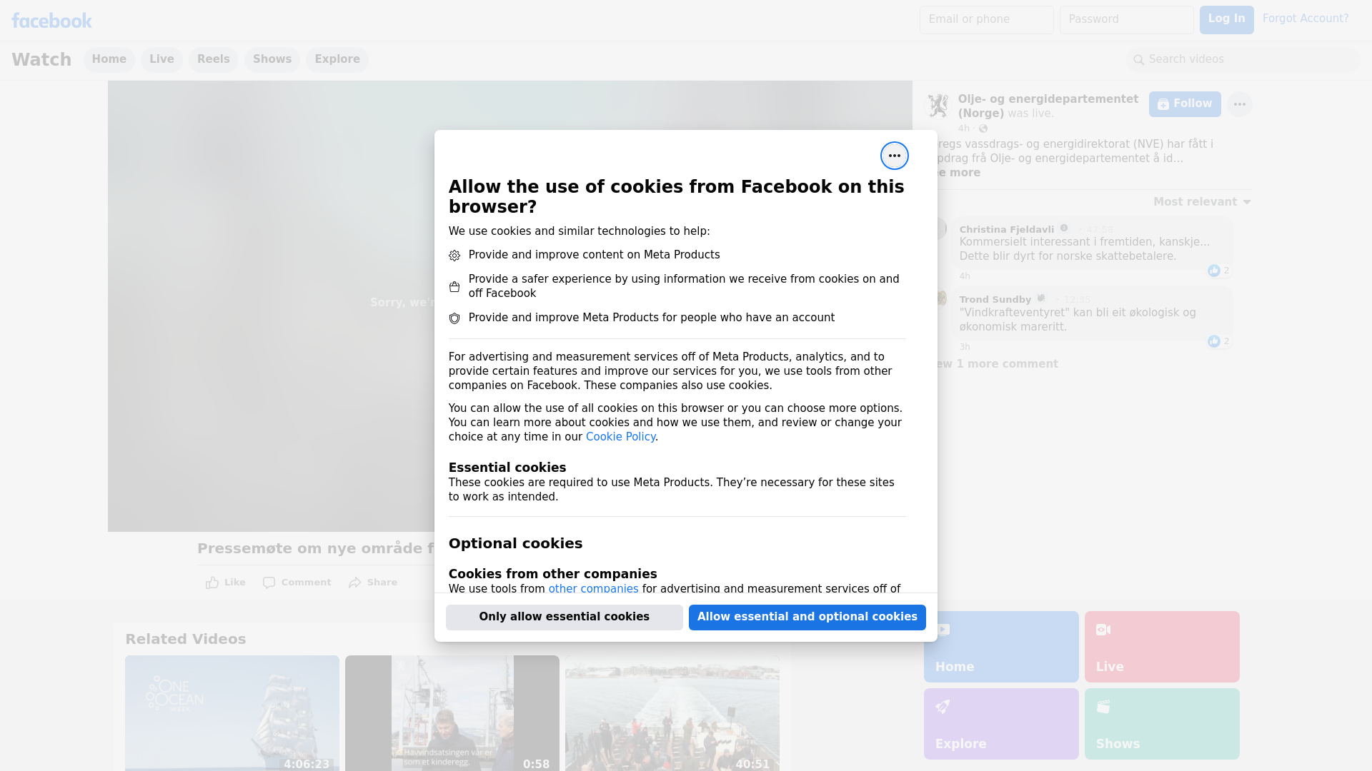The width and height of the screenshot is (1372, 771).
Task: Click the blue Home tile with video icon
Action: click(1001, 647)
